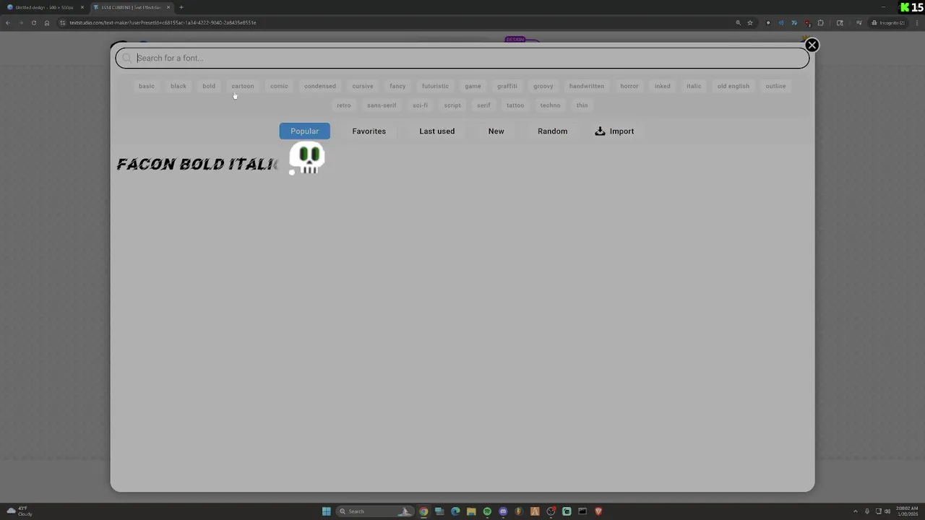Go back in browser history

point(7,22)
